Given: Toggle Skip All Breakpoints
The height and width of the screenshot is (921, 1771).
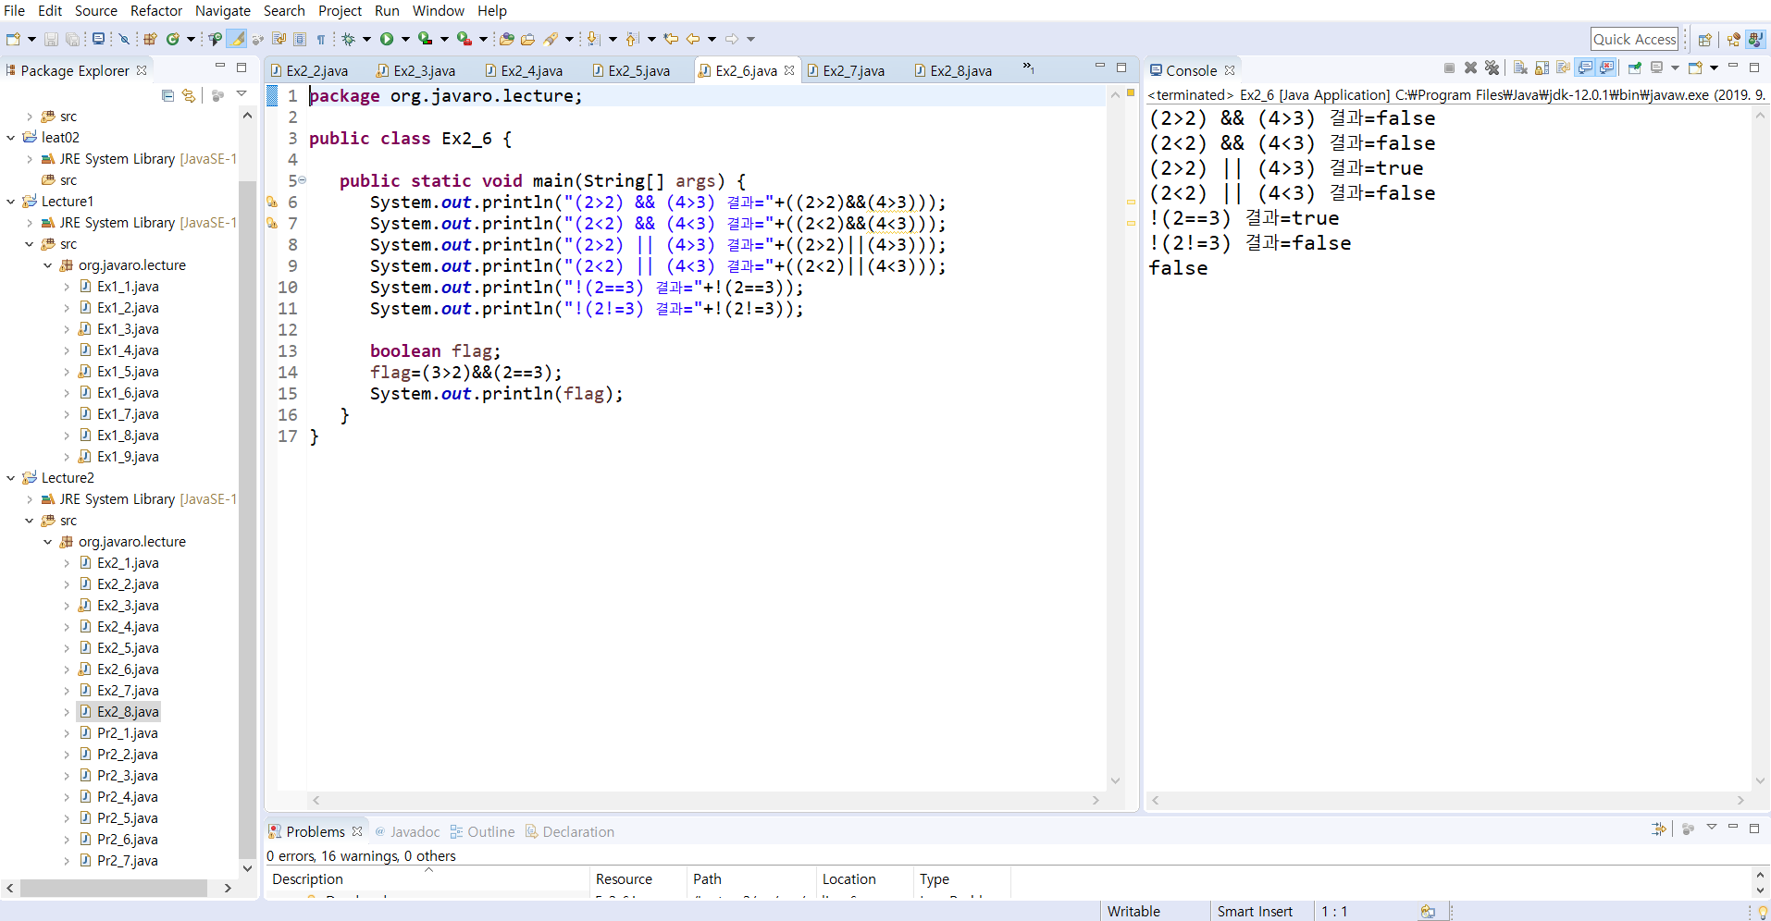Looking at the screenshot, I should point(124,39).
